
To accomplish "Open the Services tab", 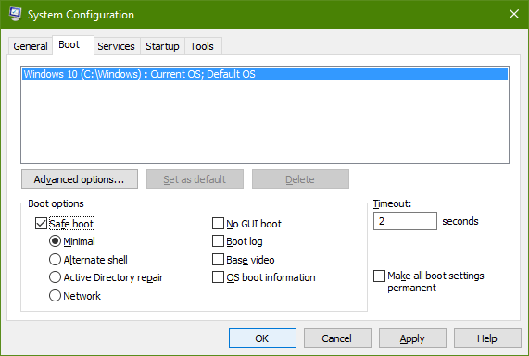I will pos(116,46).
